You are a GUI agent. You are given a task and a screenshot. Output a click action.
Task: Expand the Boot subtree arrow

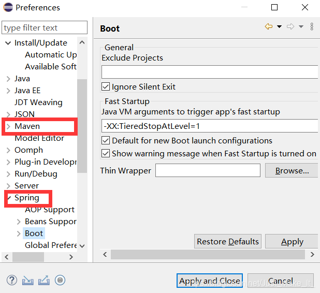click(x=19, y=233)
